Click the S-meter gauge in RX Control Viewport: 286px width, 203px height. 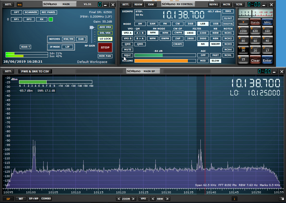[256, 13]
